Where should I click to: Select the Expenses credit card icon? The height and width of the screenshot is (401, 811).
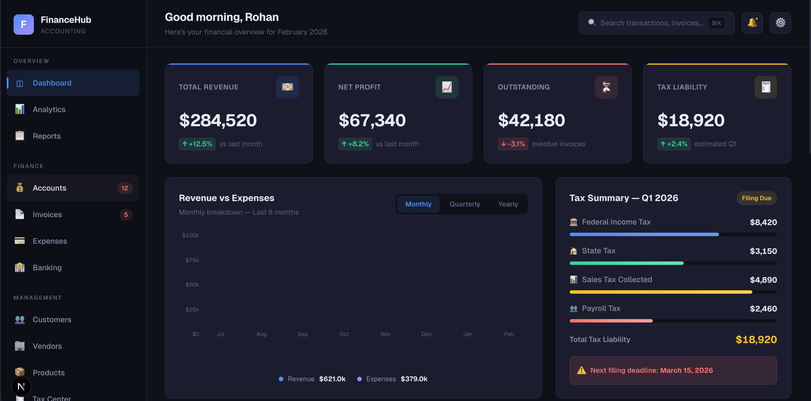pos(19,241)
